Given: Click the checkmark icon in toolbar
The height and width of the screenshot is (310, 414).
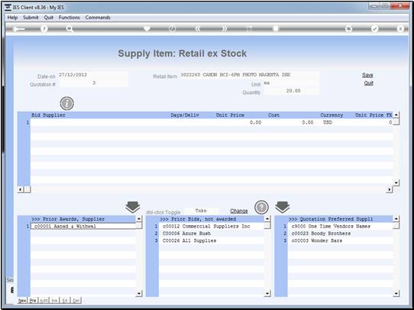Looking at the screenshot, I should (x=374, y=29).
